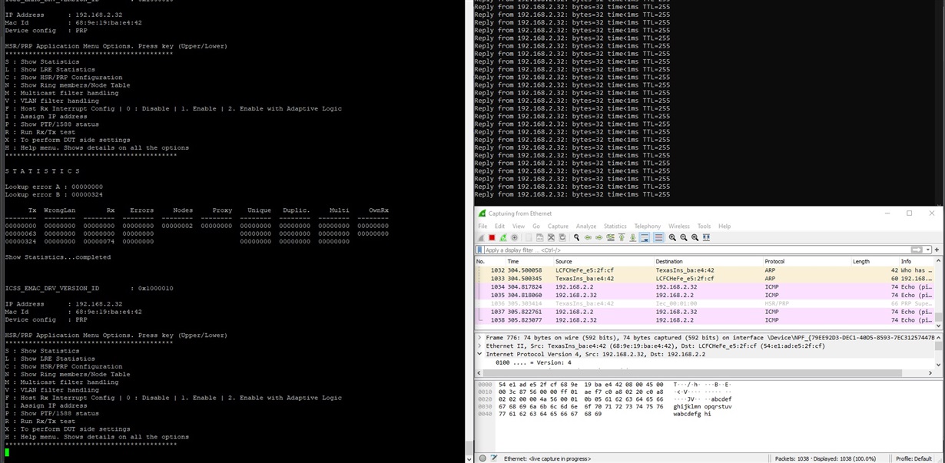
Task: Open the File menu in Wireshark
Action: (x=482, y=227)
